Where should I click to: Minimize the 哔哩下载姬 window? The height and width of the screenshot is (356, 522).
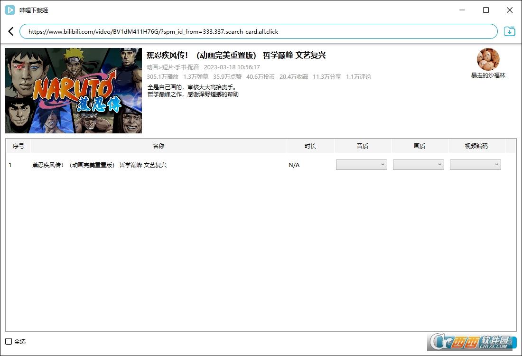(x=462, y=10)
